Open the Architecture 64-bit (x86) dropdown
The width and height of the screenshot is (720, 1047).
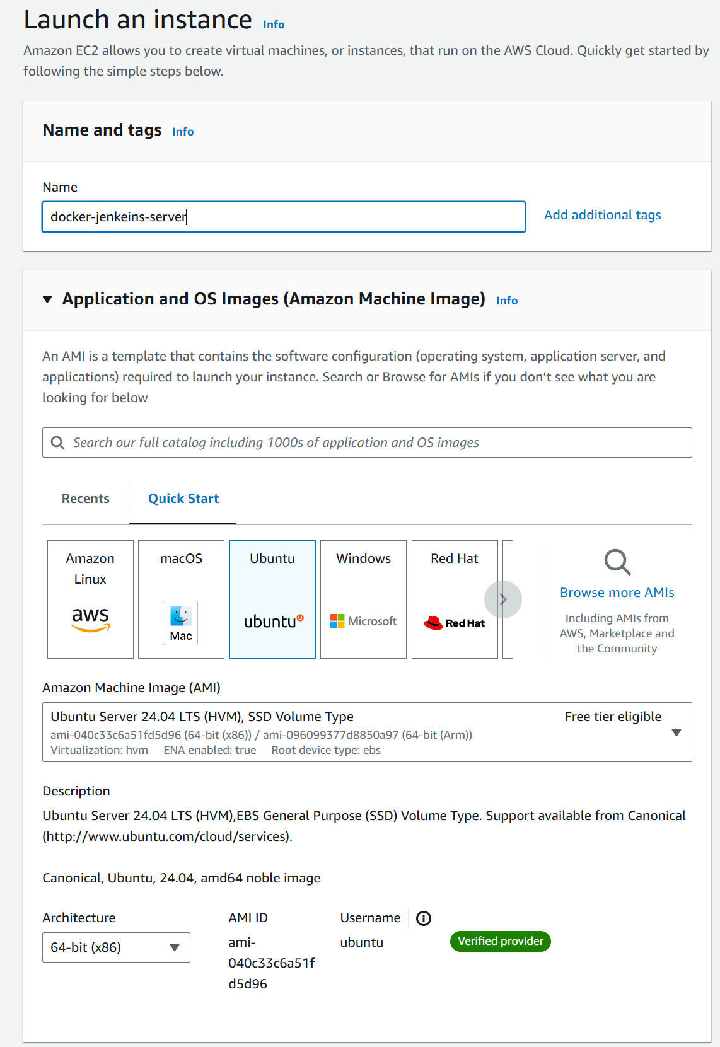[116, 947]
